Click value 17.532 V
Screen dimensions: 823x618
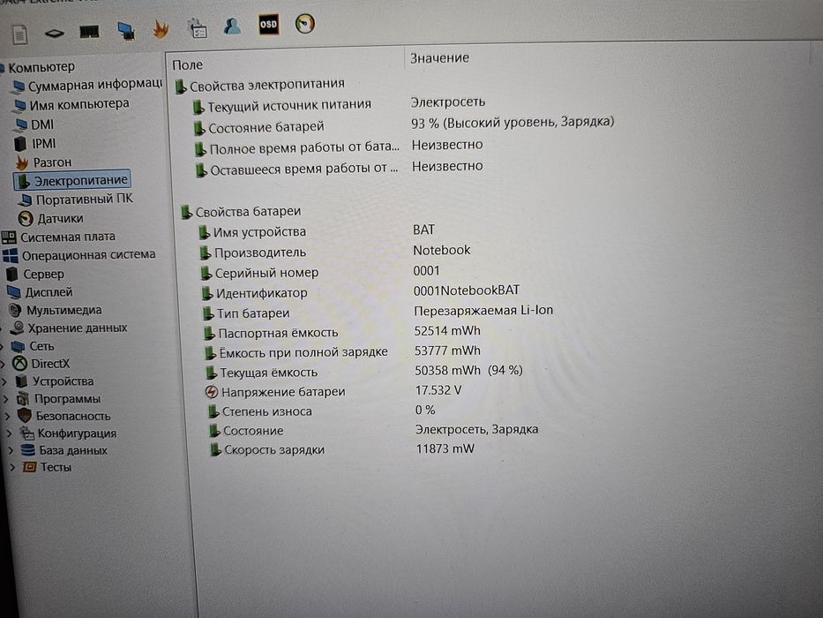438,390
